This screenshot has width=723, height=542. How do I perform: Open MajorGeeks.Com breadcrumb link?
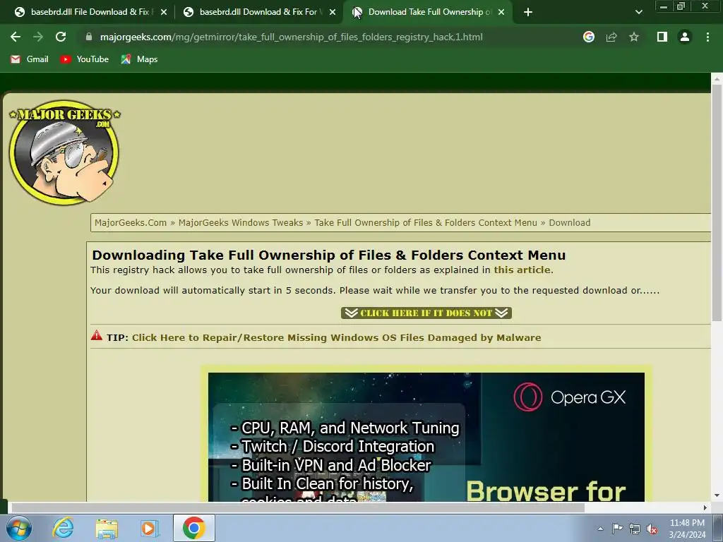(131, 222)
